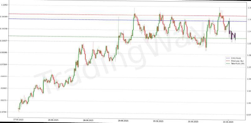
Task: Select the 1.16589 left axis value
Action: pos(4,17)
